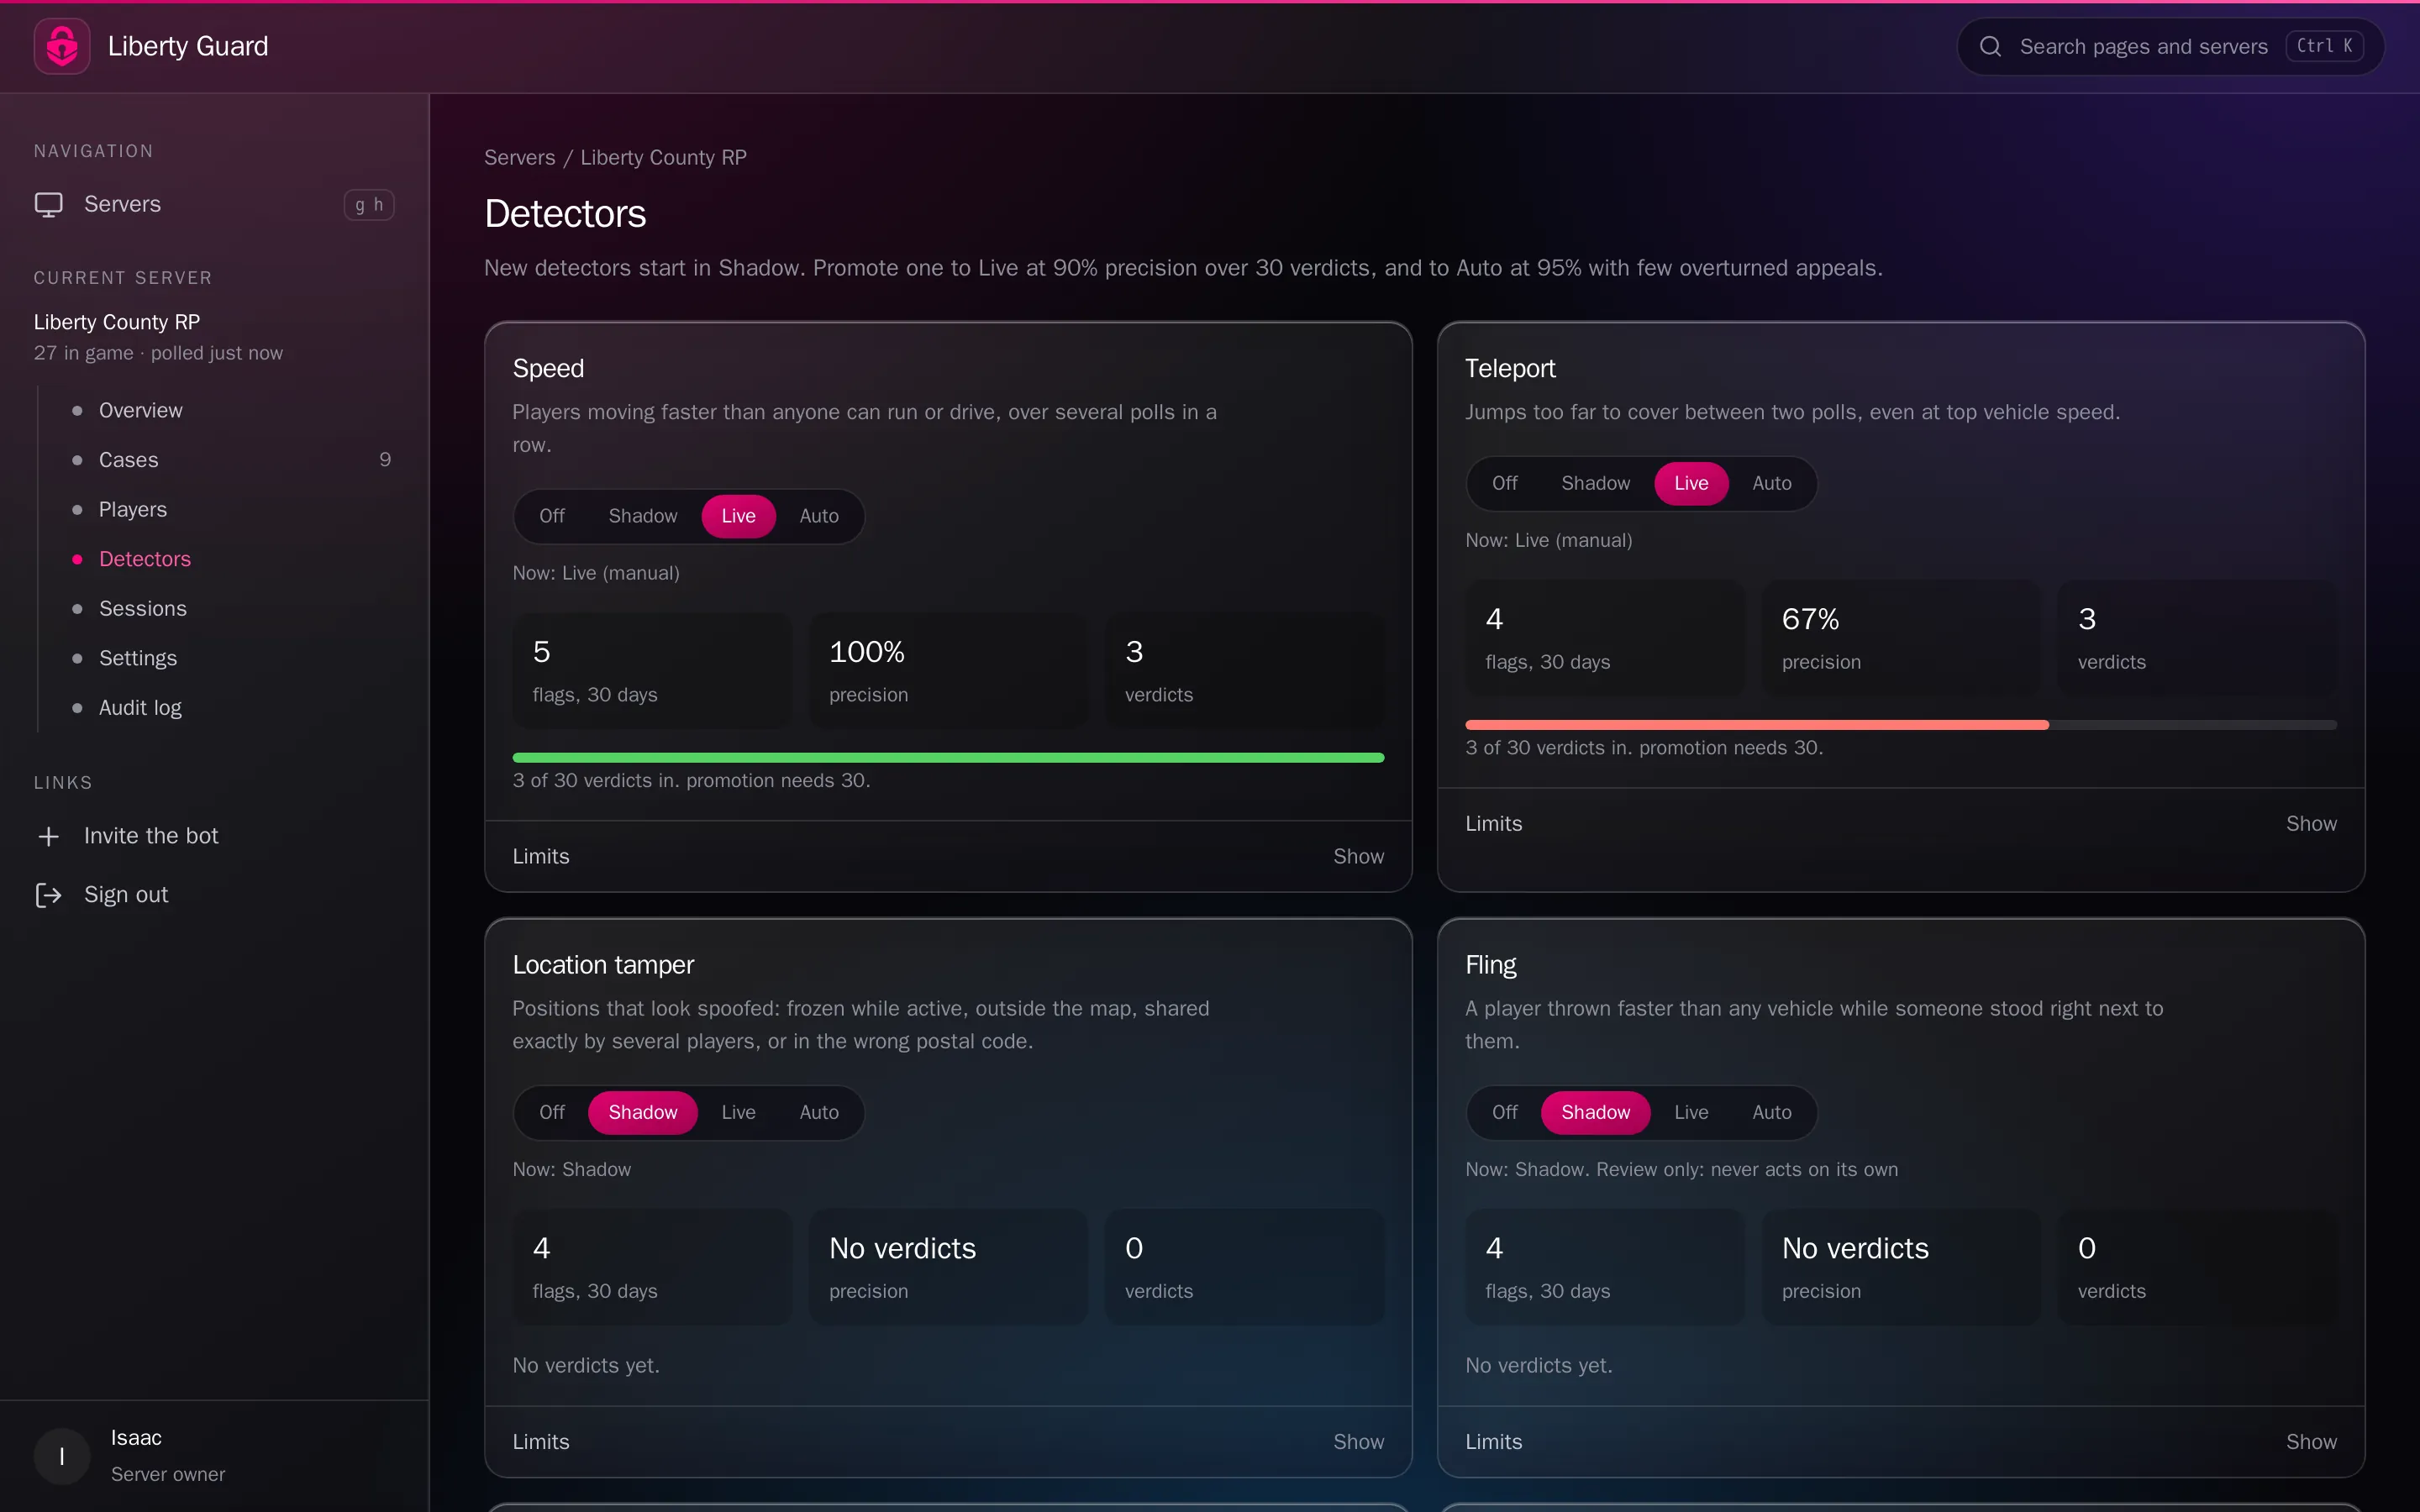
Task: Click Isaac's avatar circle
Action: click(x=62, y=1456)
